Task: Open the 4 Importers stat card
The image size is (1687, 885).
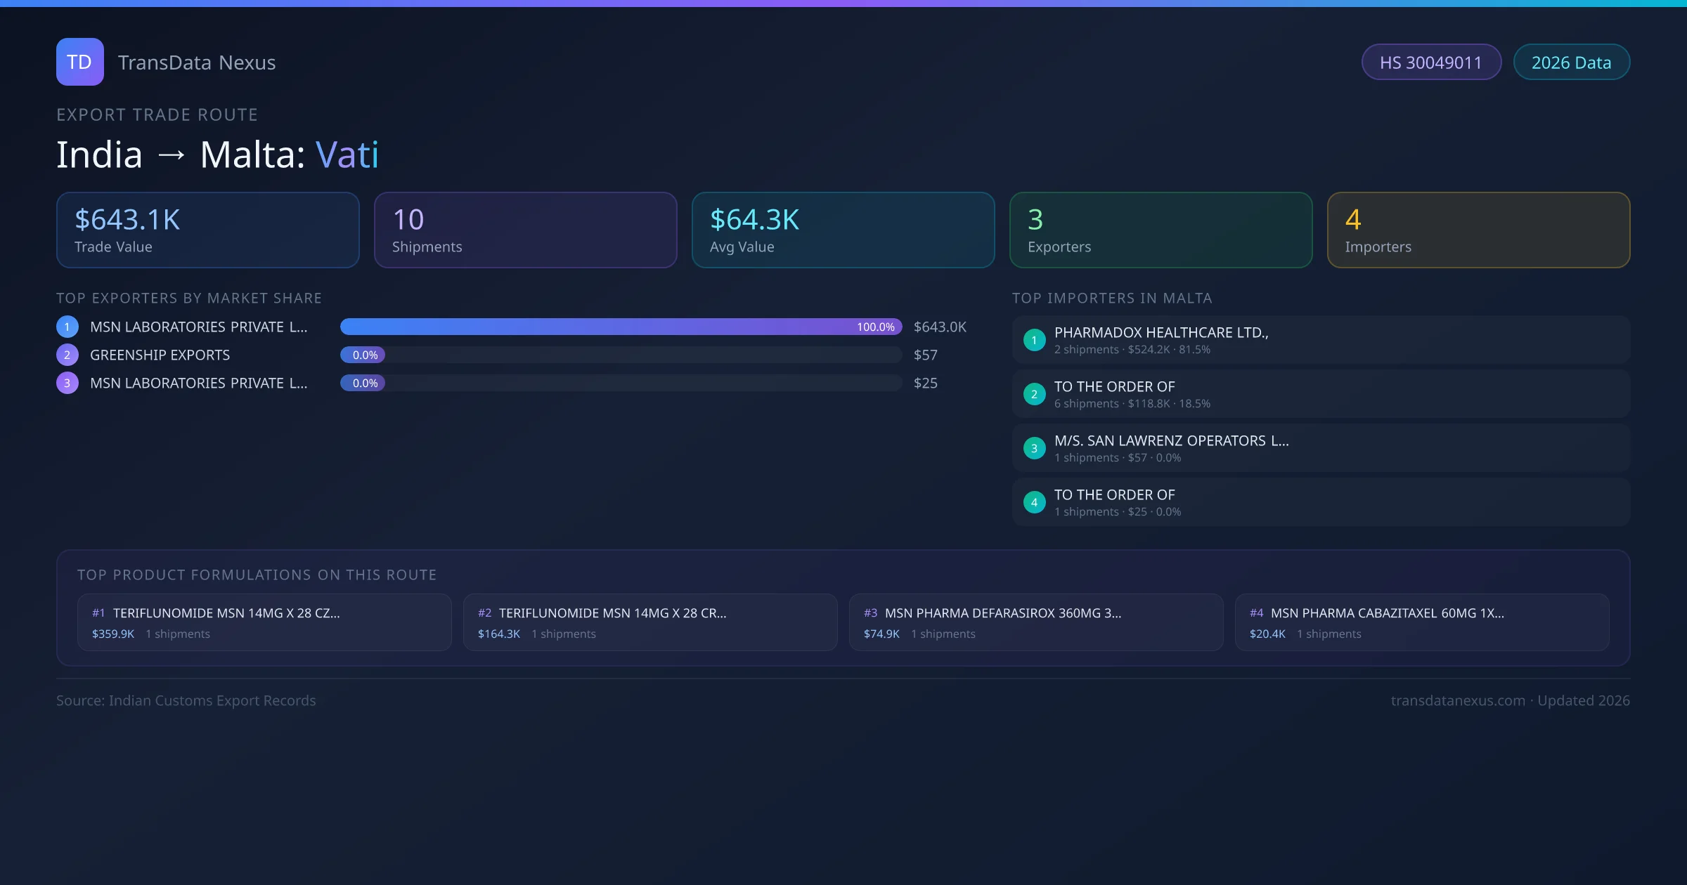Action: (x=1478, y=230)
